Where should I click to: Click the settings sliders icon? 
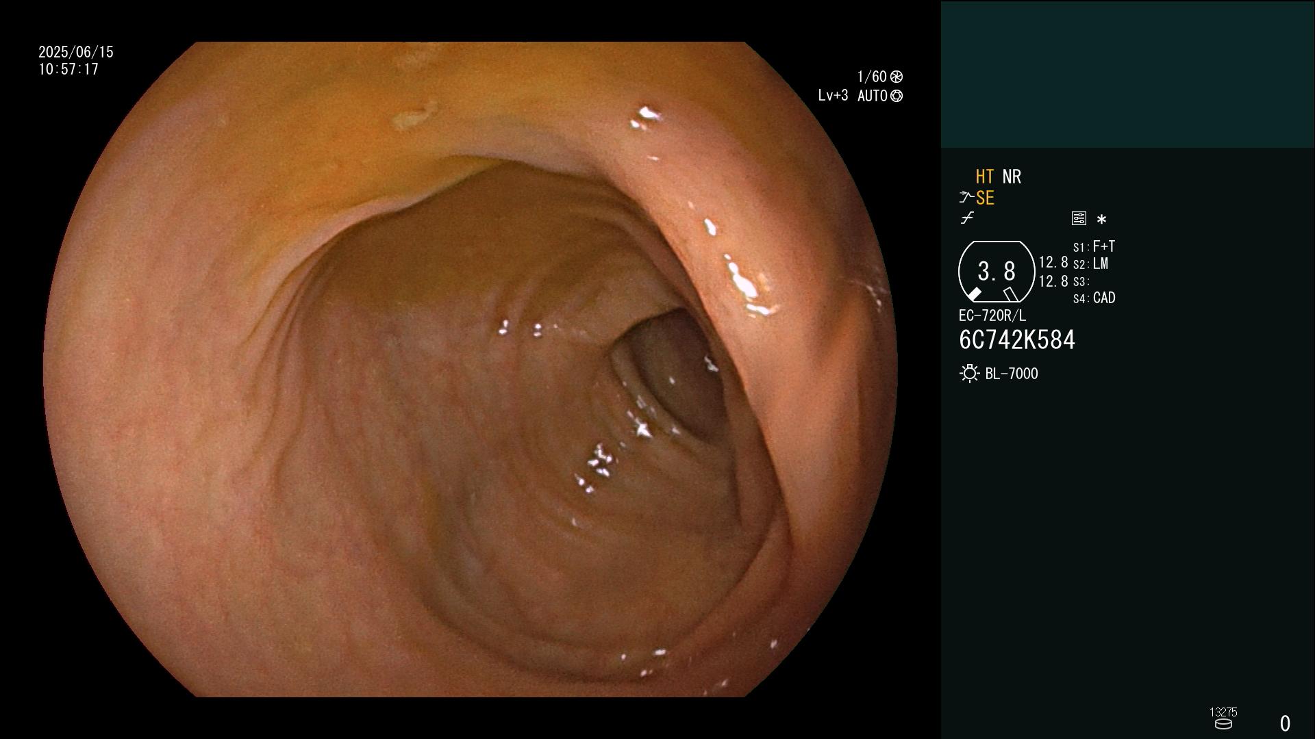coord(1079,218)
